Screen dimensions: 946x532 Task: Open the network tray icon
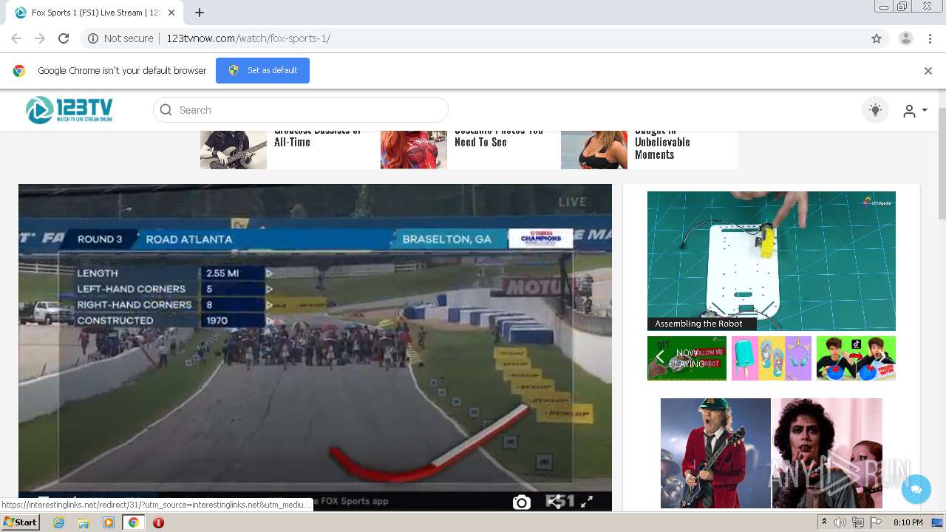(x=857, y=522)
